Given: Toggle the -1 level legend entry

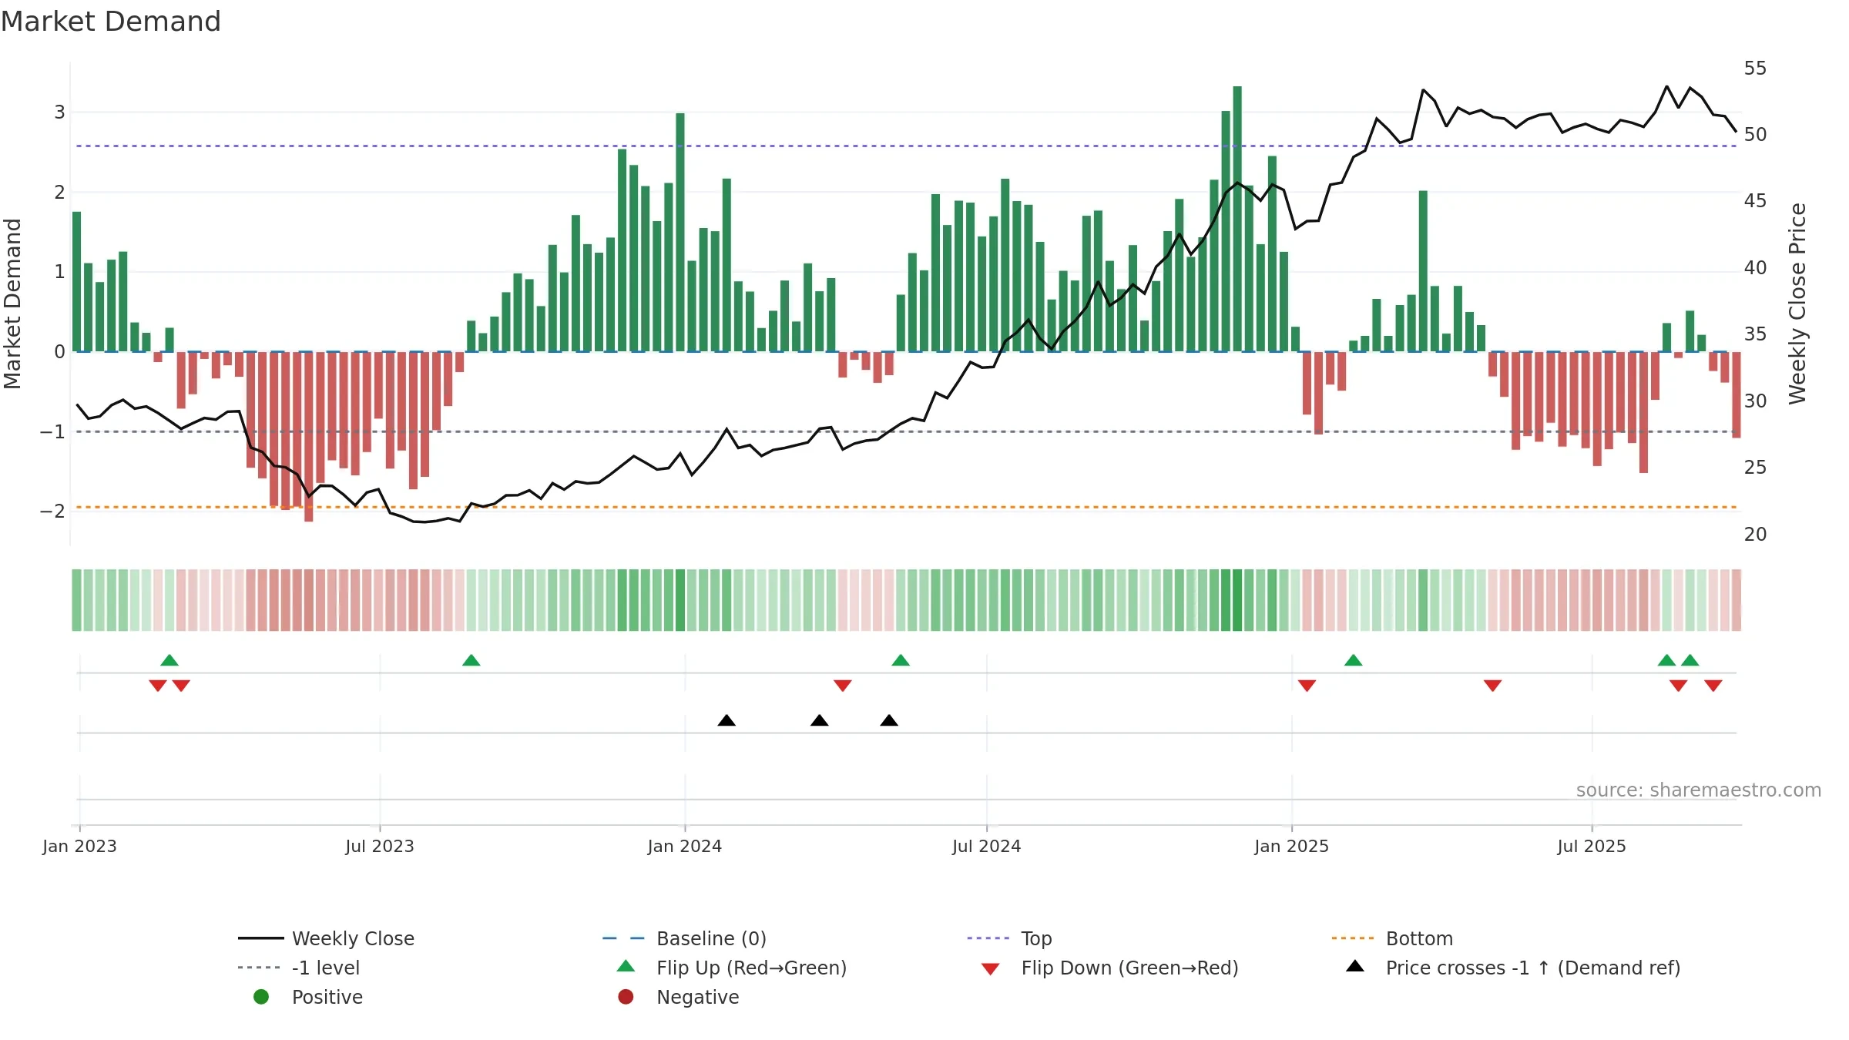Looking at the screenshot, I should click(x=299, y=968).
